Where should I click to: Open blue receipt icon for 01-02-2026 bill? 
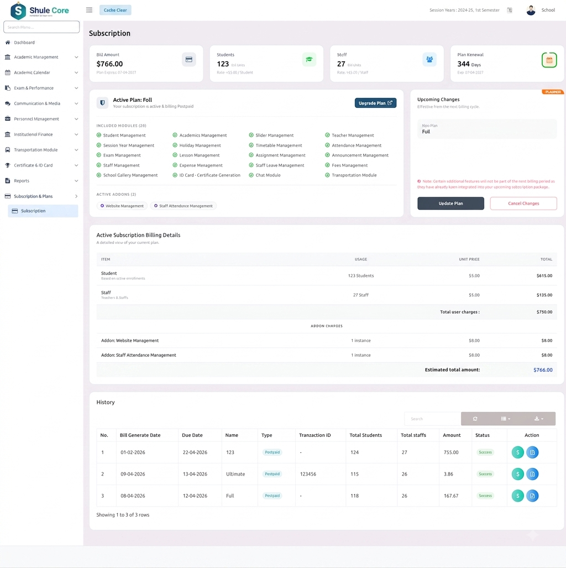(x=532, y=452)
